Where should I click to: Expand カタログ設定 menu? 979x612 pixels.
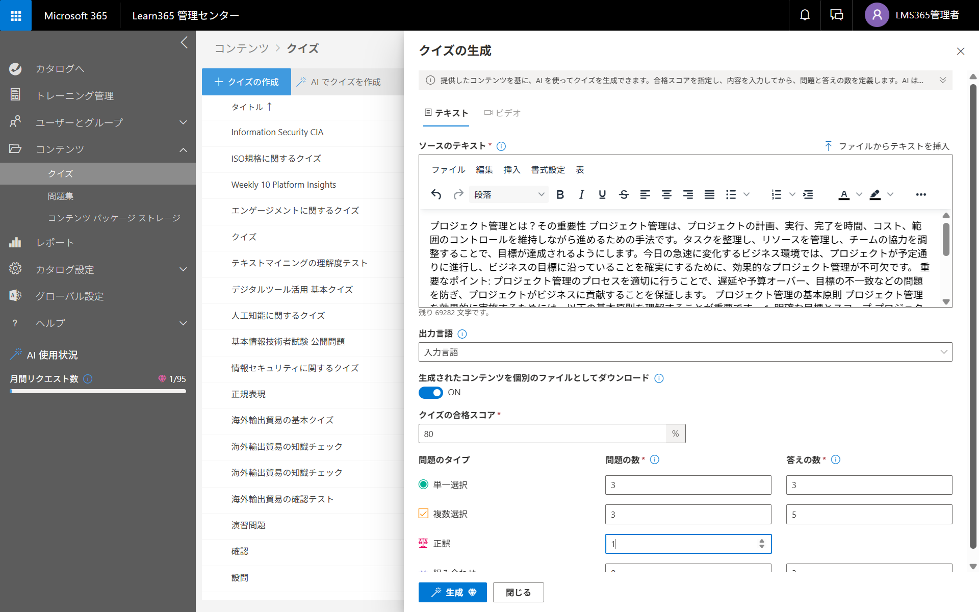[183, 269]
